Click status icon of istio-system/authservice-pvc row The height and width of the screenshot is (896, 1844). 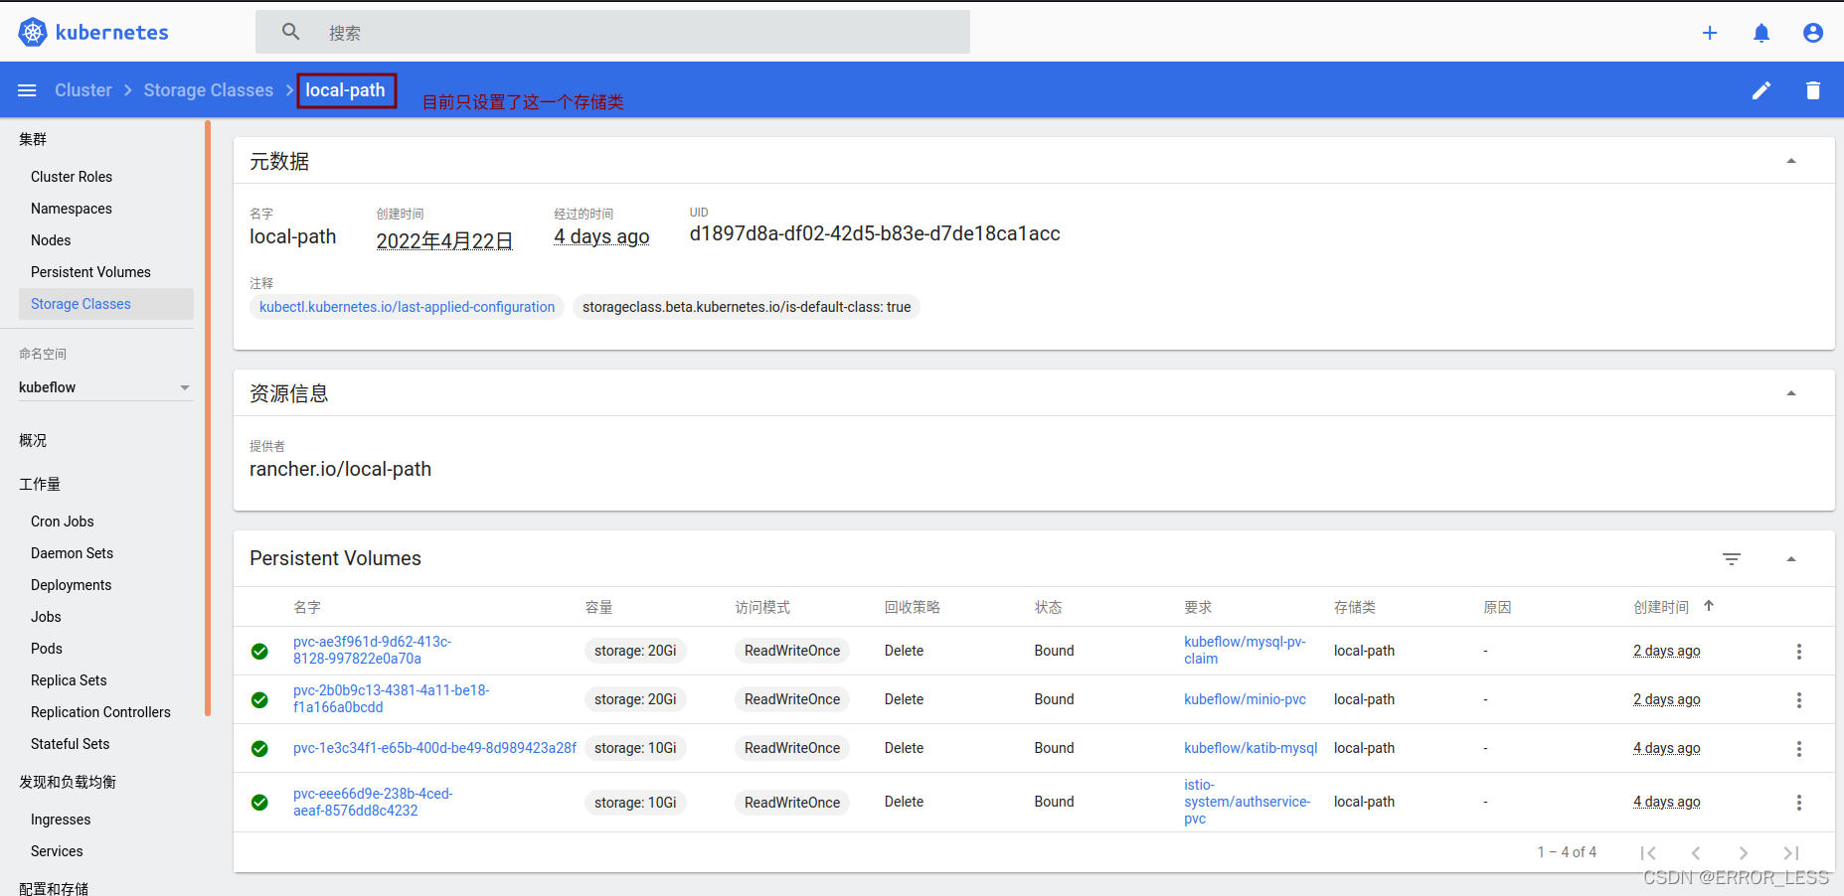pyautogui.click(x=259, y=803)
